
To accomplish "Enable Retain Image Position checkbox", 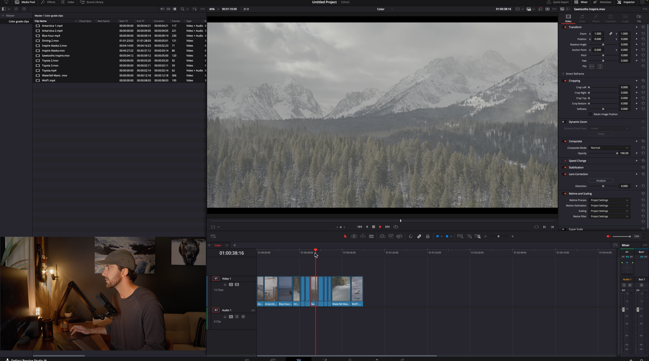I will [590, 114].
